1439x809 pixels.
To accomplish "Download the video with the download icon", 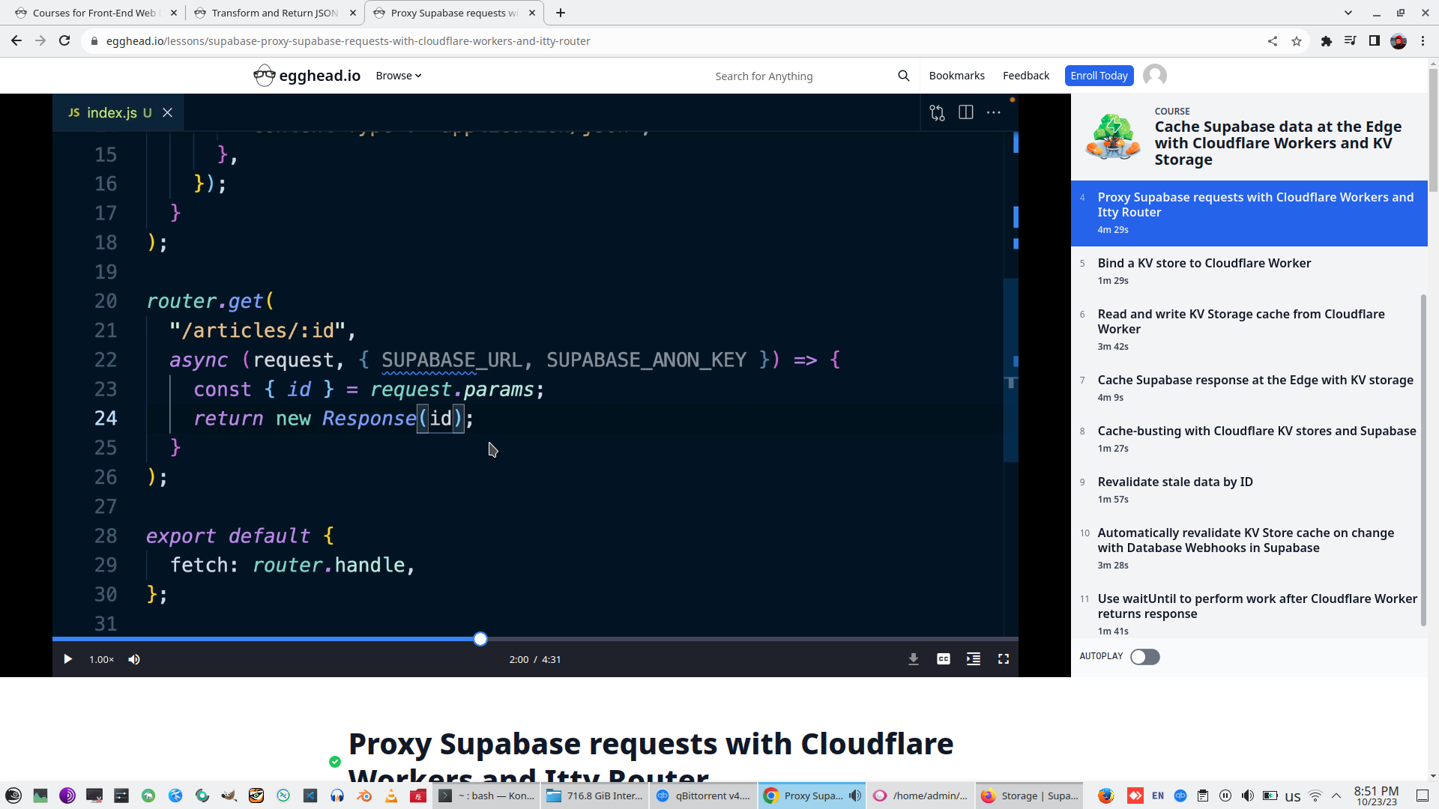I will (x=914, y=659).
